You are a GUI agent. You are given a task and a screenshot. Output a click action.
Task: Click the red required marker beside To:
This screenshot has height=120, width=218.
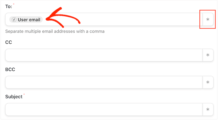click(x=13, y=4)
